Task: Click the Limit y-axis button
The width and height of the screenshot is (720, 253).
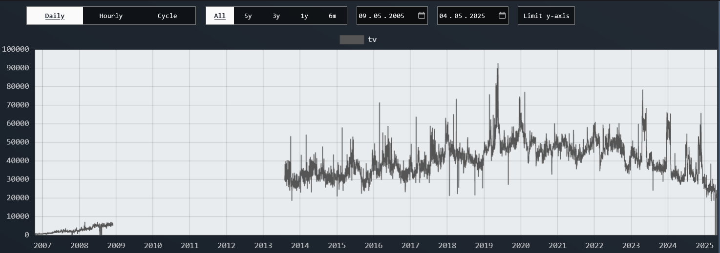Action: coord(546,16)
